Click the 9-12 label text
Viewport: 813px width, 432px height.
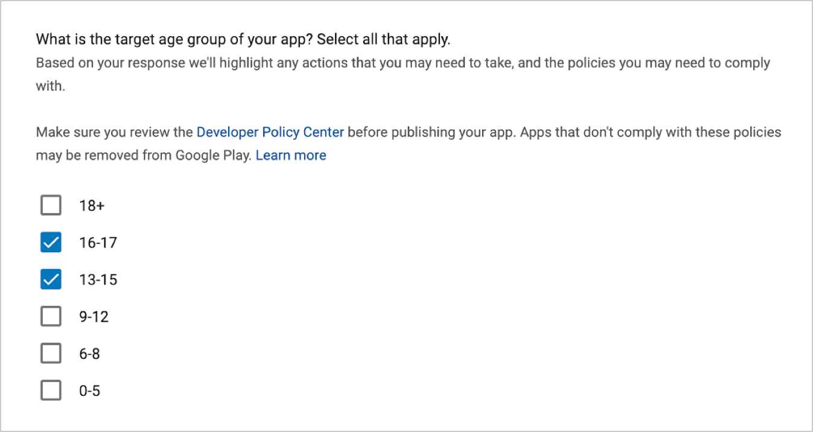point(94,316)
